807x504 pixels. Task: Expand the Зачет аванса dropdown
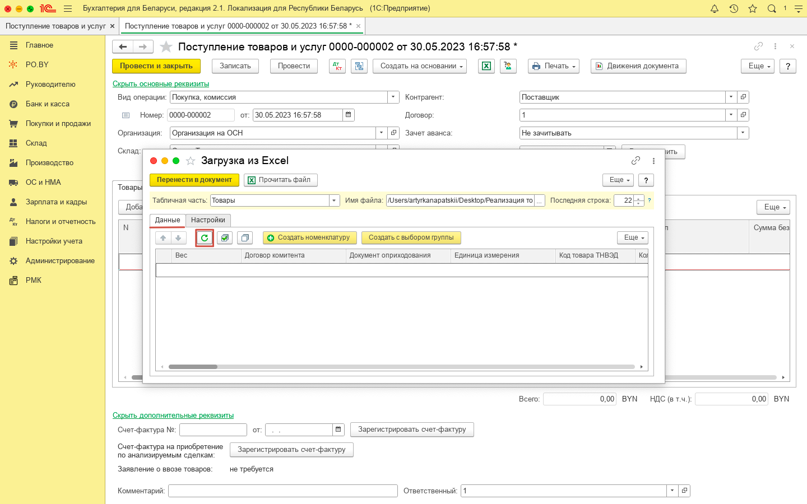(743, 133)
